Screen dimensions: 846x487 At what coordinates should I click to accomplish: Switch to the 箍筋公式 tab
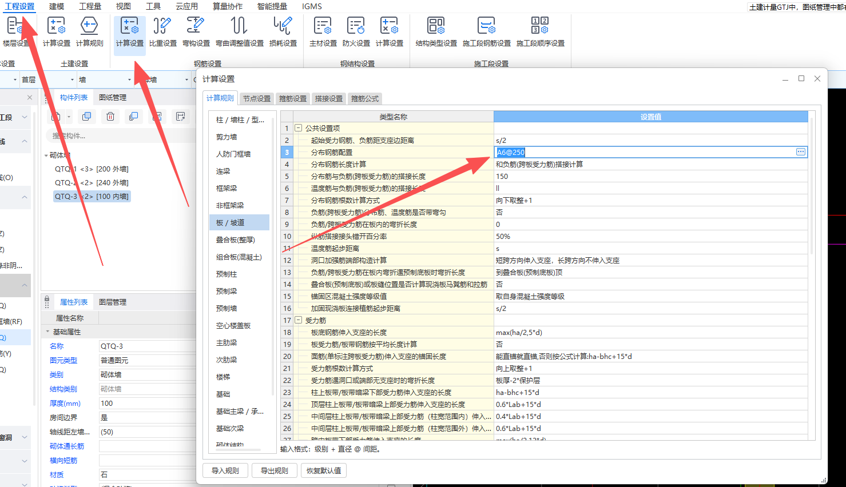365,98
